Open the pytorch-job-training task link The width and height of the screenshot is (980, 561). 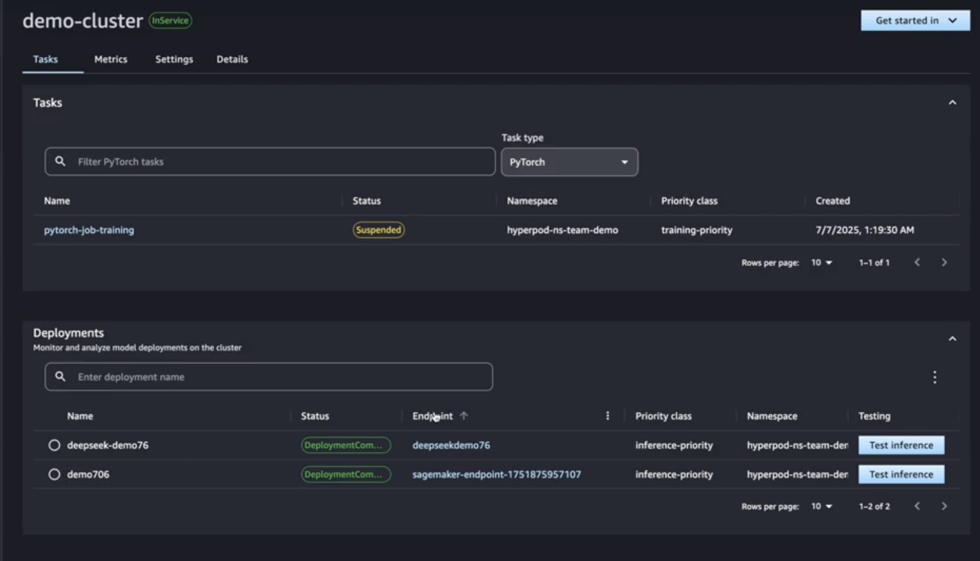coord(89,230)
